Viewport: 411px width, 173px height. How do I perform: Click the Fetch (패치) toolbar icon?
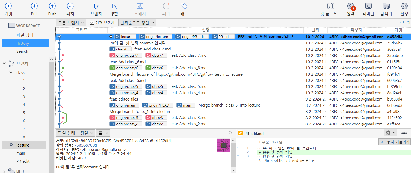(x=70, y=6)
